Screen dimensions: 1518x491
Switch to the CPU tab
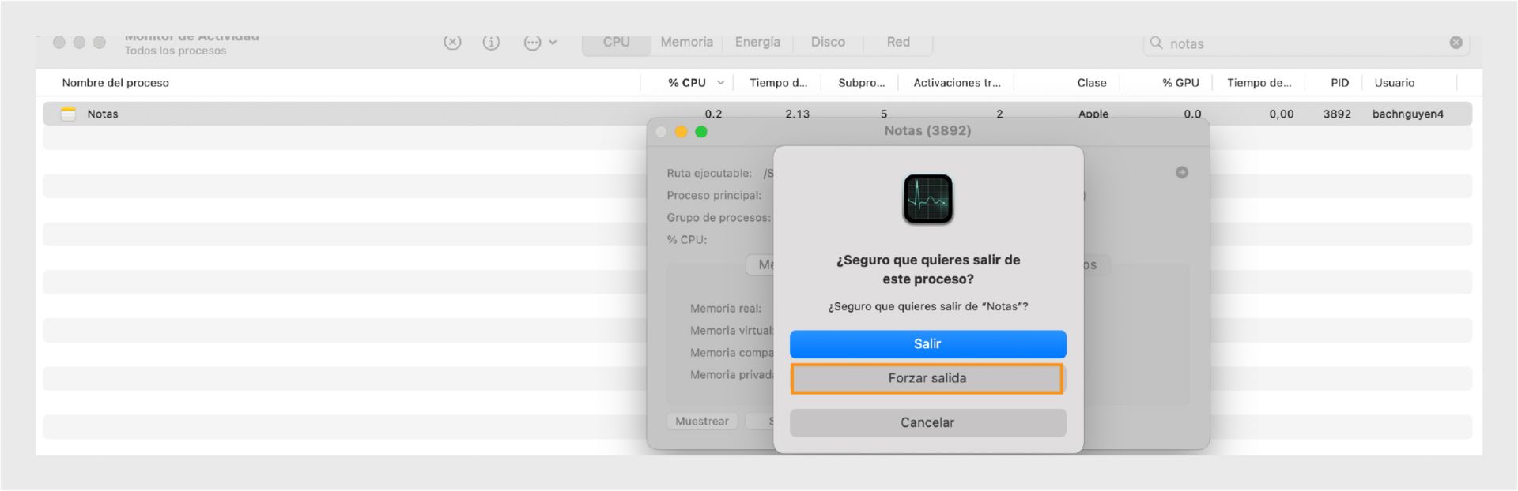pos(616,43)
